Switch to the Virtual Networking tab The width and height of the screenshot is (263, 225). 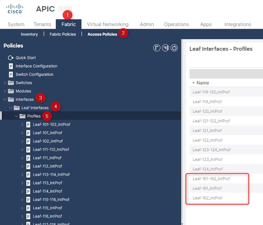(107, 24)
